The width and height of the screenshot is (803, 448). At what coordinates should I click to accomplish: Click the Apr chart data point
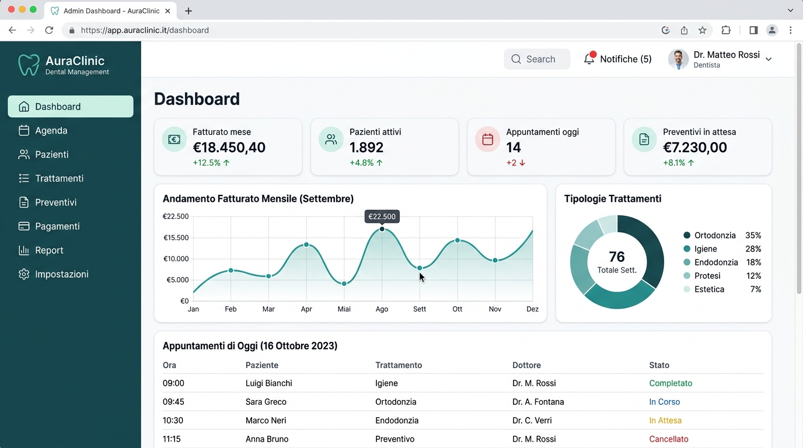(306, 245)
